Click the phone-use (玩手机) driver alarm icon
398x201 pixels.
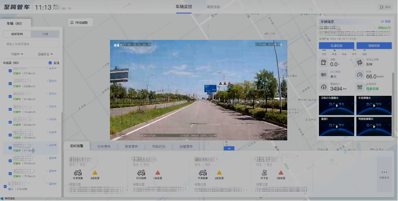tap(265, 172)
